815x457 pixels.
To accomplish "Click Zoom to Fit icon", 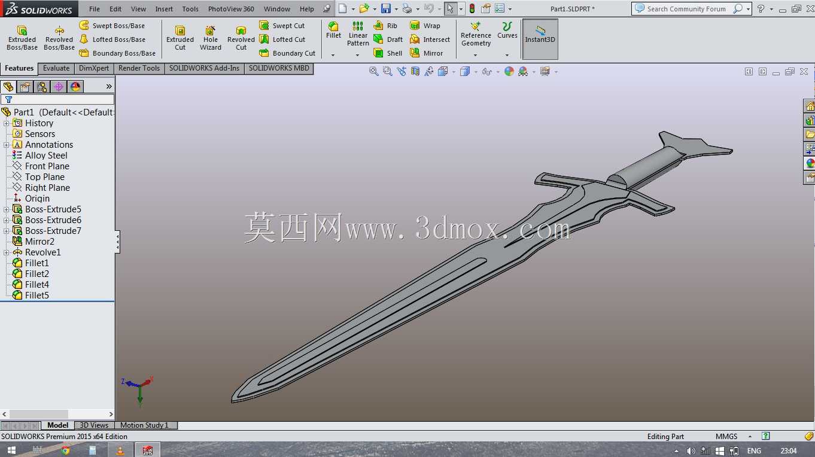I will pos(374,71).
